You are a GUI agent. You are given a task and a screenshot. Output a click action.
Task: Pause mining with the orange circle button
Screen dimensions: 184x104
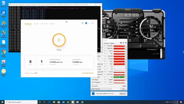[59, 40]
